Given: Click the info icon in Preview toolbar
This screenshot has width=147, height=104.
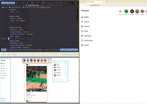Looking at the screenshot, I should coord(33,54).
